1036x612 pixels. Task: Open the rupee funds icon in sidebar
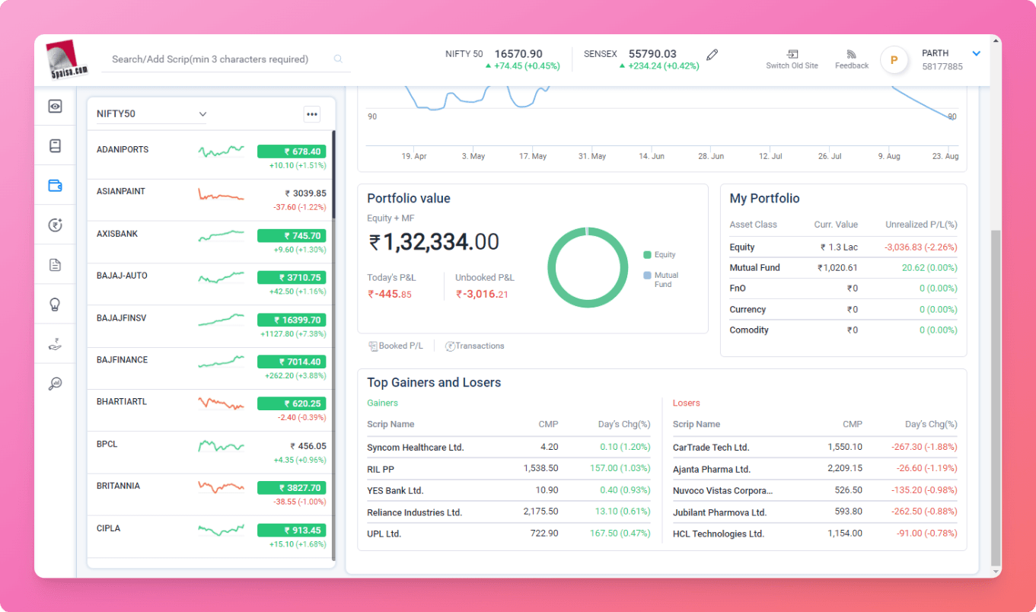pos(55,225)
